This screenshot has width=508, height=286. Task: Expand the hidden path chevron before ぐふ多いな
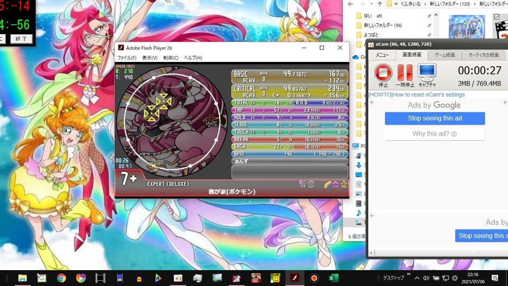(396, 4)
